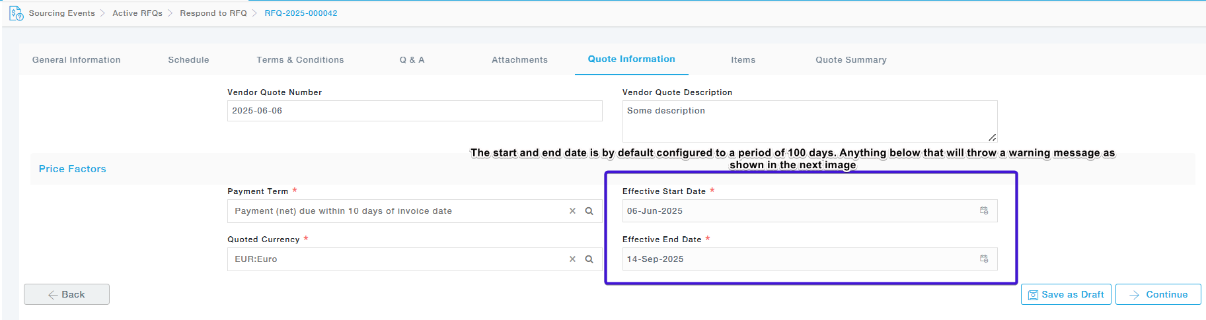Click the sourcing events dollar icon

16,13
